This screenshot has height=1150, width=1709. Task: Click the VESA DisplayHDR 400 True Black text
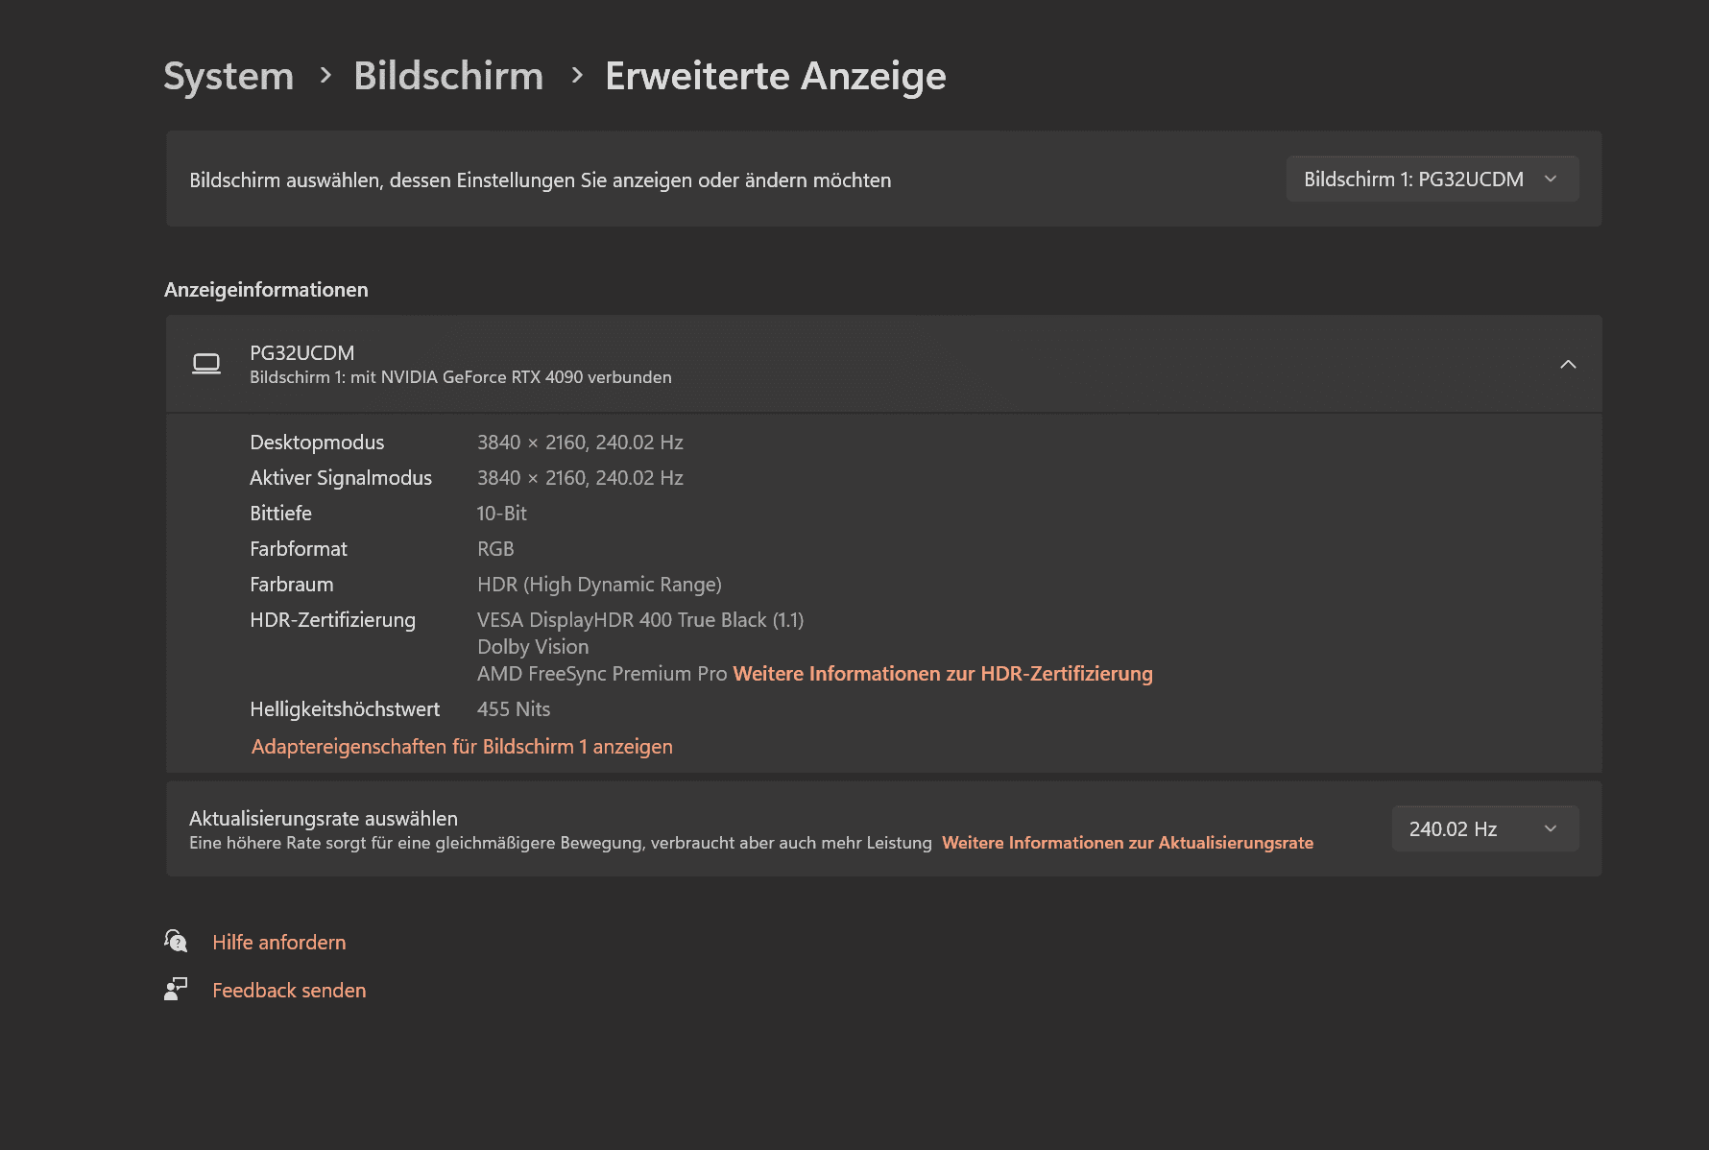point(639,620)
